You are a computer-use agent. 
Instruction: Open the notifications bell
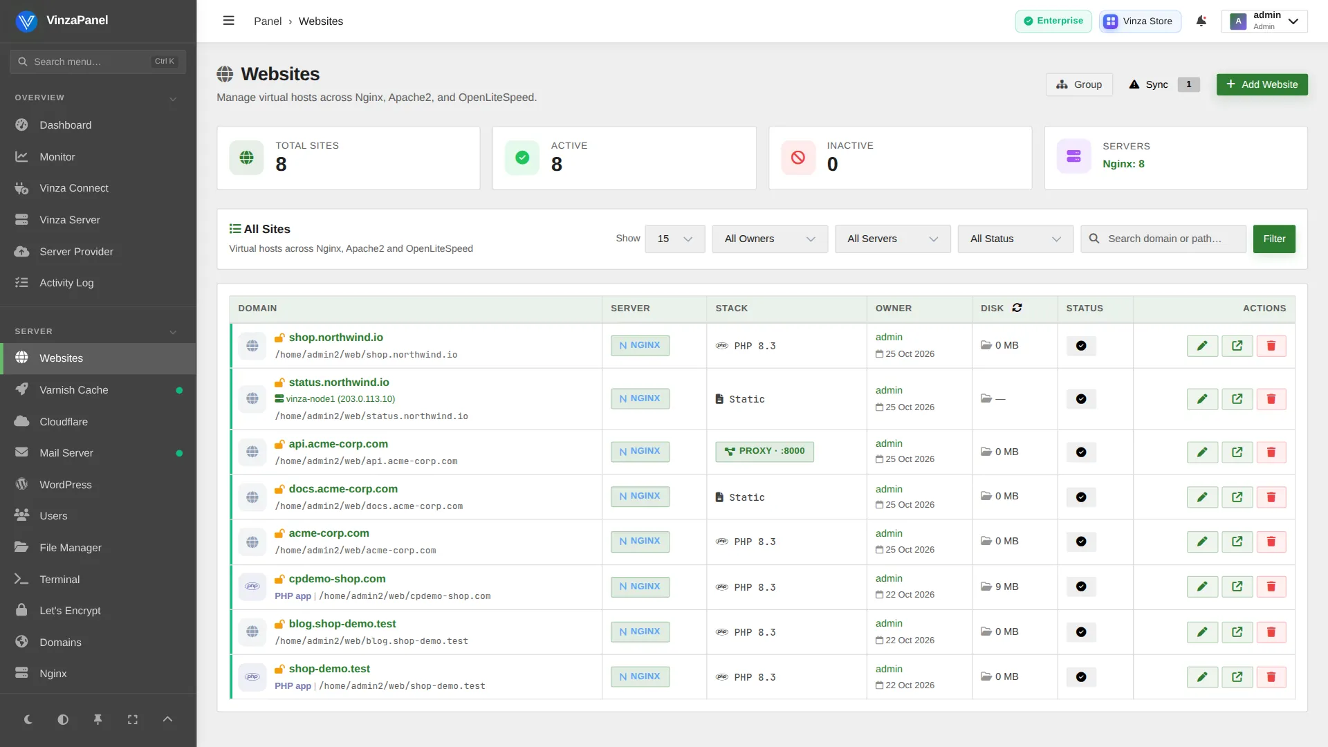click(x=1201, y=21)
